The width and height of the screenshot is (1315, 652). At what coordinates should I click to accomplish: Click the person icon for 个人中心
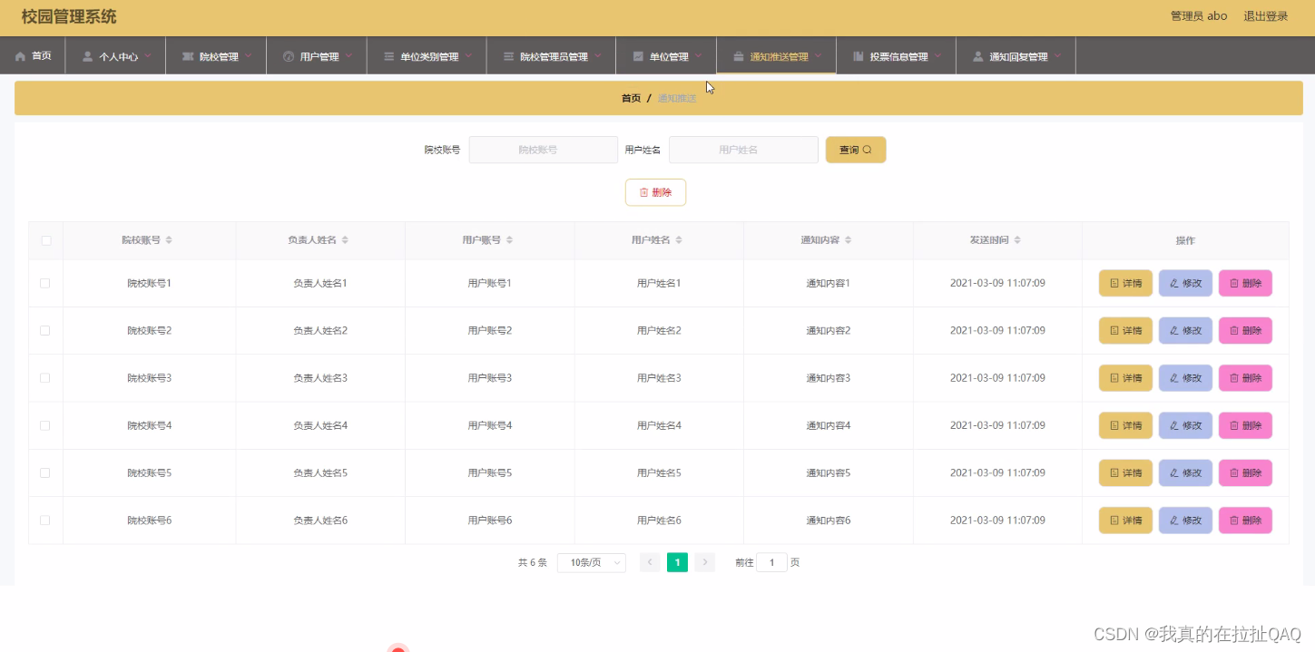click(x=87, y=56)
